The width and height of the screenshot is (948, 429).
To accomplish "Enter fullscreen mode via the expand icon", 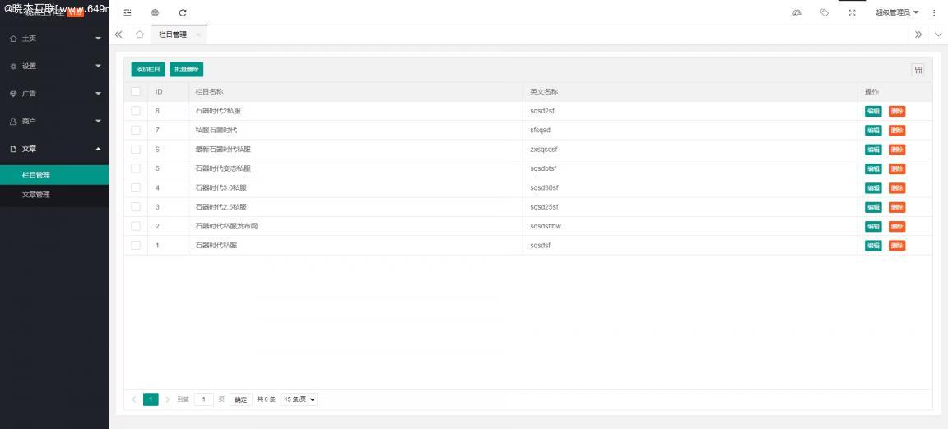I will pos(853,12).
